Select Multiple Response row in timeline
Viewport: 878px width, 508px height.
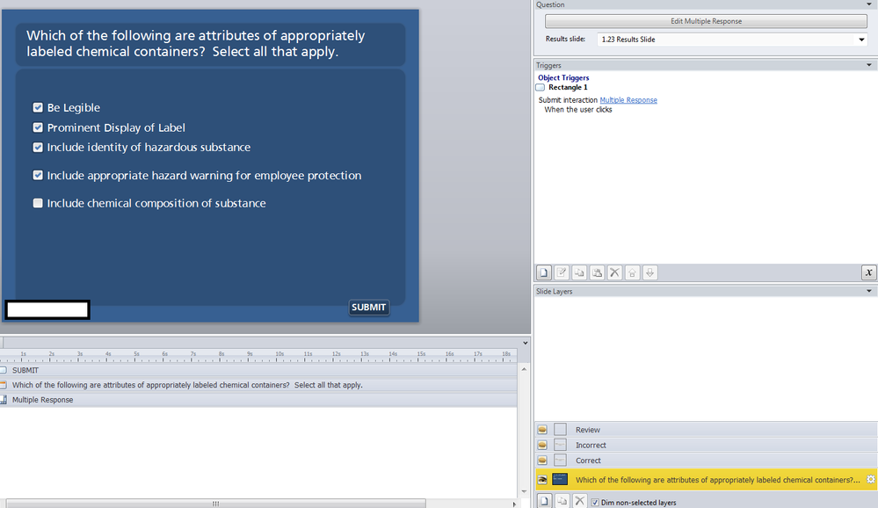pos(258,400)
